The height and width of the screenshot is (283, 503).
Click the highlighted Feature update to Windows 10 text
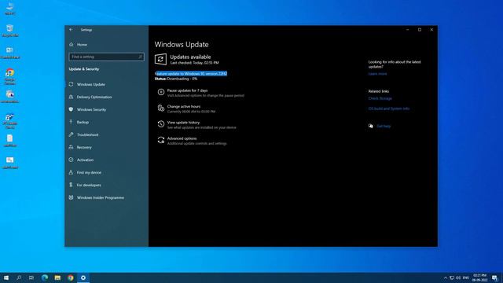(191, 74)
